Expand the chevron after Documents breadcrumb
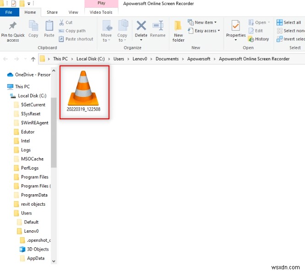Screen dimensions: 305x272 pos(183,59)
